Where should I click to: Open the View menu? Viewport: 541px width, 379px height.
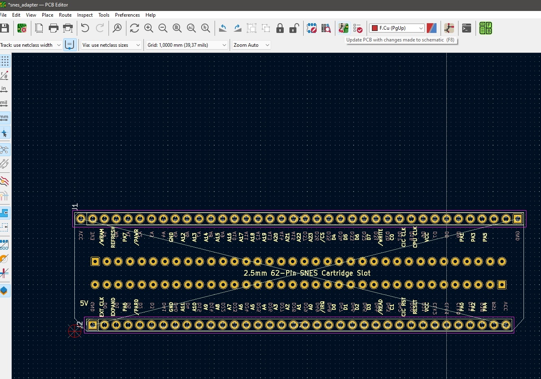(x=31, y=15)
